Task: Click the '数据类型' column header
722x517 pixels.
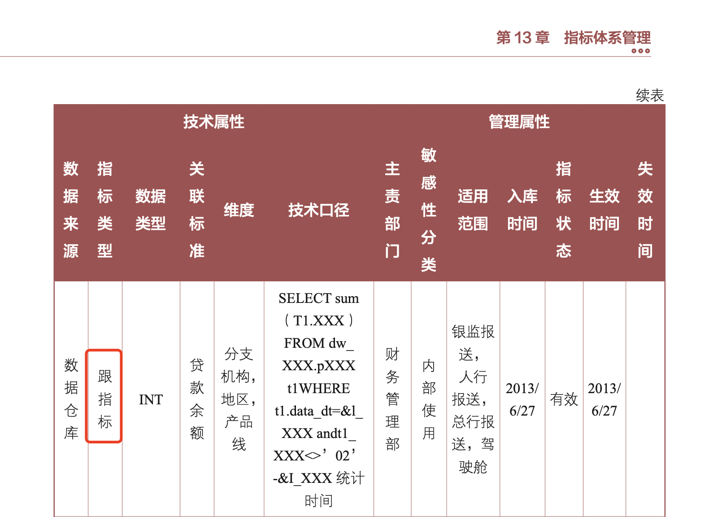Action: coord(151,210)
